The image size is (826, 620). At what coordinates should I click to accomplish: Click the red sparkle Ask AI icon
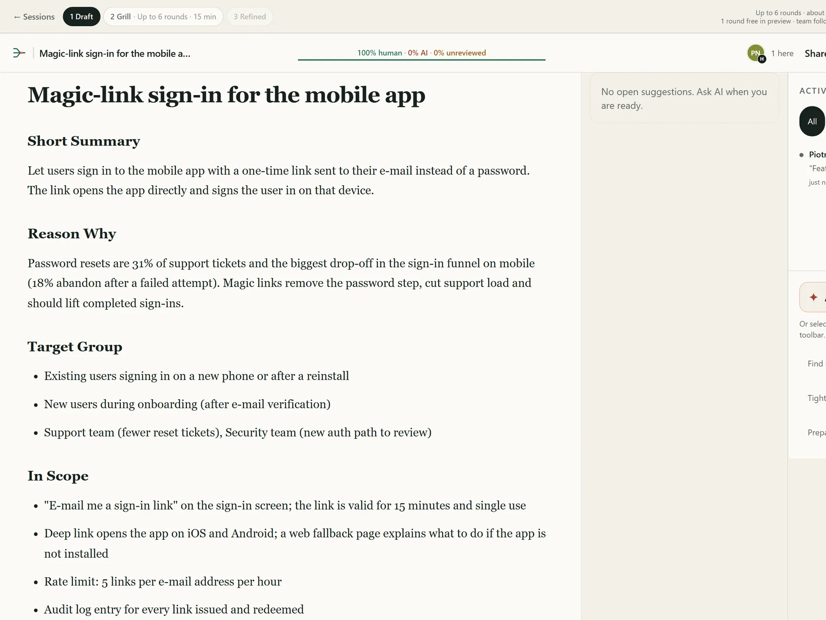tap(813, 297)
